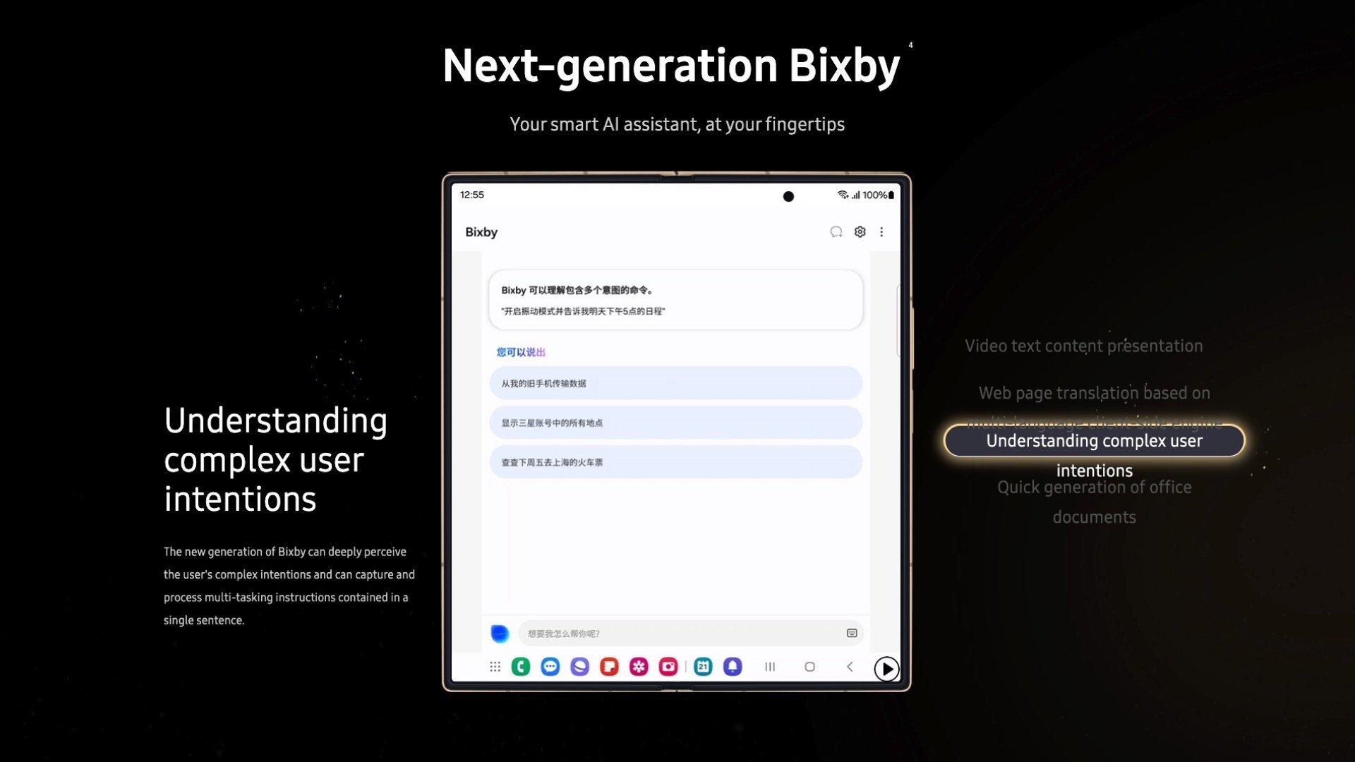
Task: Tap play button on screen recording
Action: coord(886,668)
